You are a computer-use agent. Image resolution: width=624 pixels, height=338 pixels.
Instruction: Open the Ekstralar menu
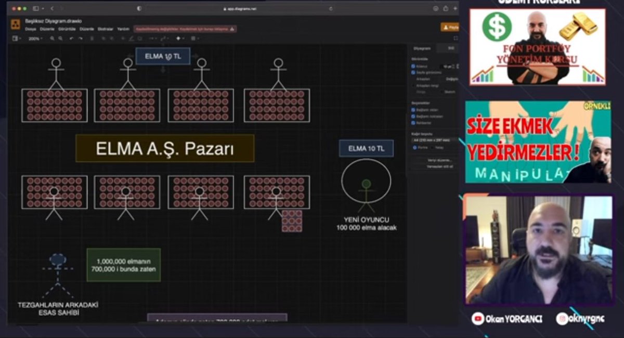pos(106,29)
